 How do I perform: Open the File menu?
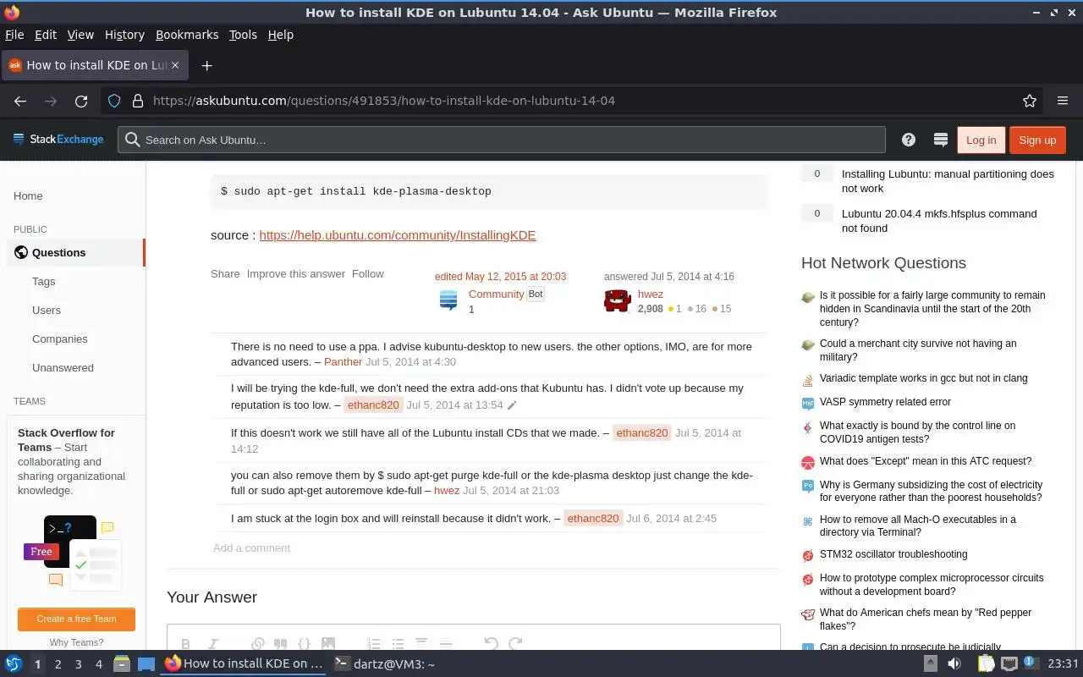coord(14,35)
